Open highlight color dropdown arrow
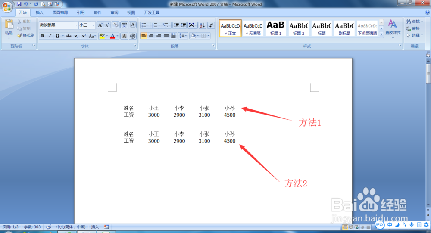Viewport: 431px width, 233px height. tap(107, 36)
